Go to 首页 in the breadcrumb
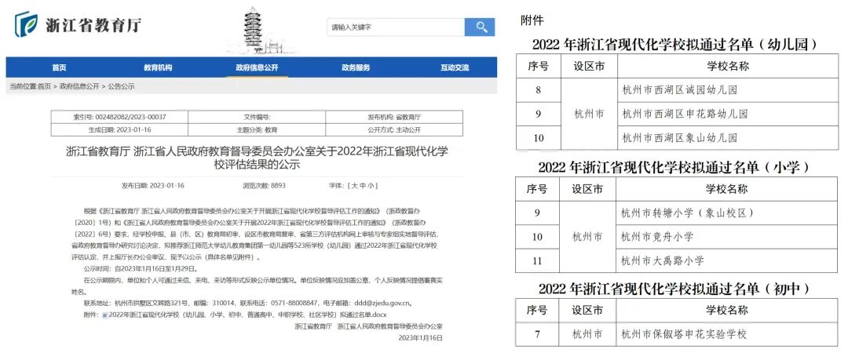The width and height of the screenshot is (848, 360). point(44,86)
